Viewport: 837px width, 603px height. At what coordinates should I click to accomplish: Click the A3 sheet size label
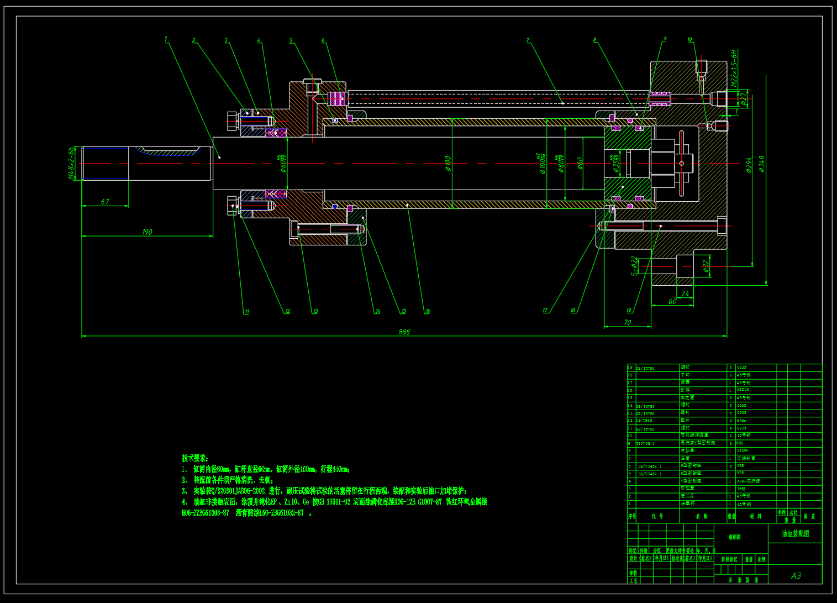click(796, 576)
